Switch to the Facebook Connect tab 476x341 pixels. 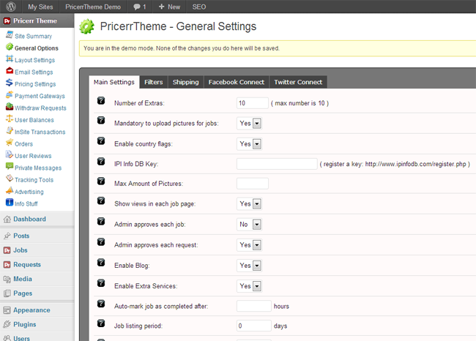coord(237,82)
